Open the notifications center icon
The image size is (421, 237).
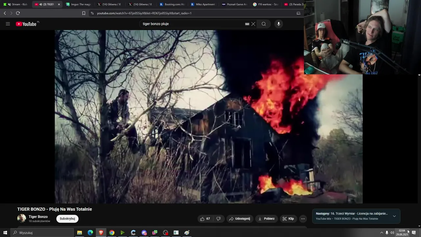coord(414,233)
